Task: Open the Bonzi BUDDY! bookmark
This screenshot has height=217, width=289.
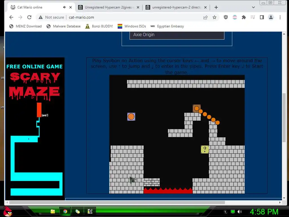Action: click(x=99, y=26)
